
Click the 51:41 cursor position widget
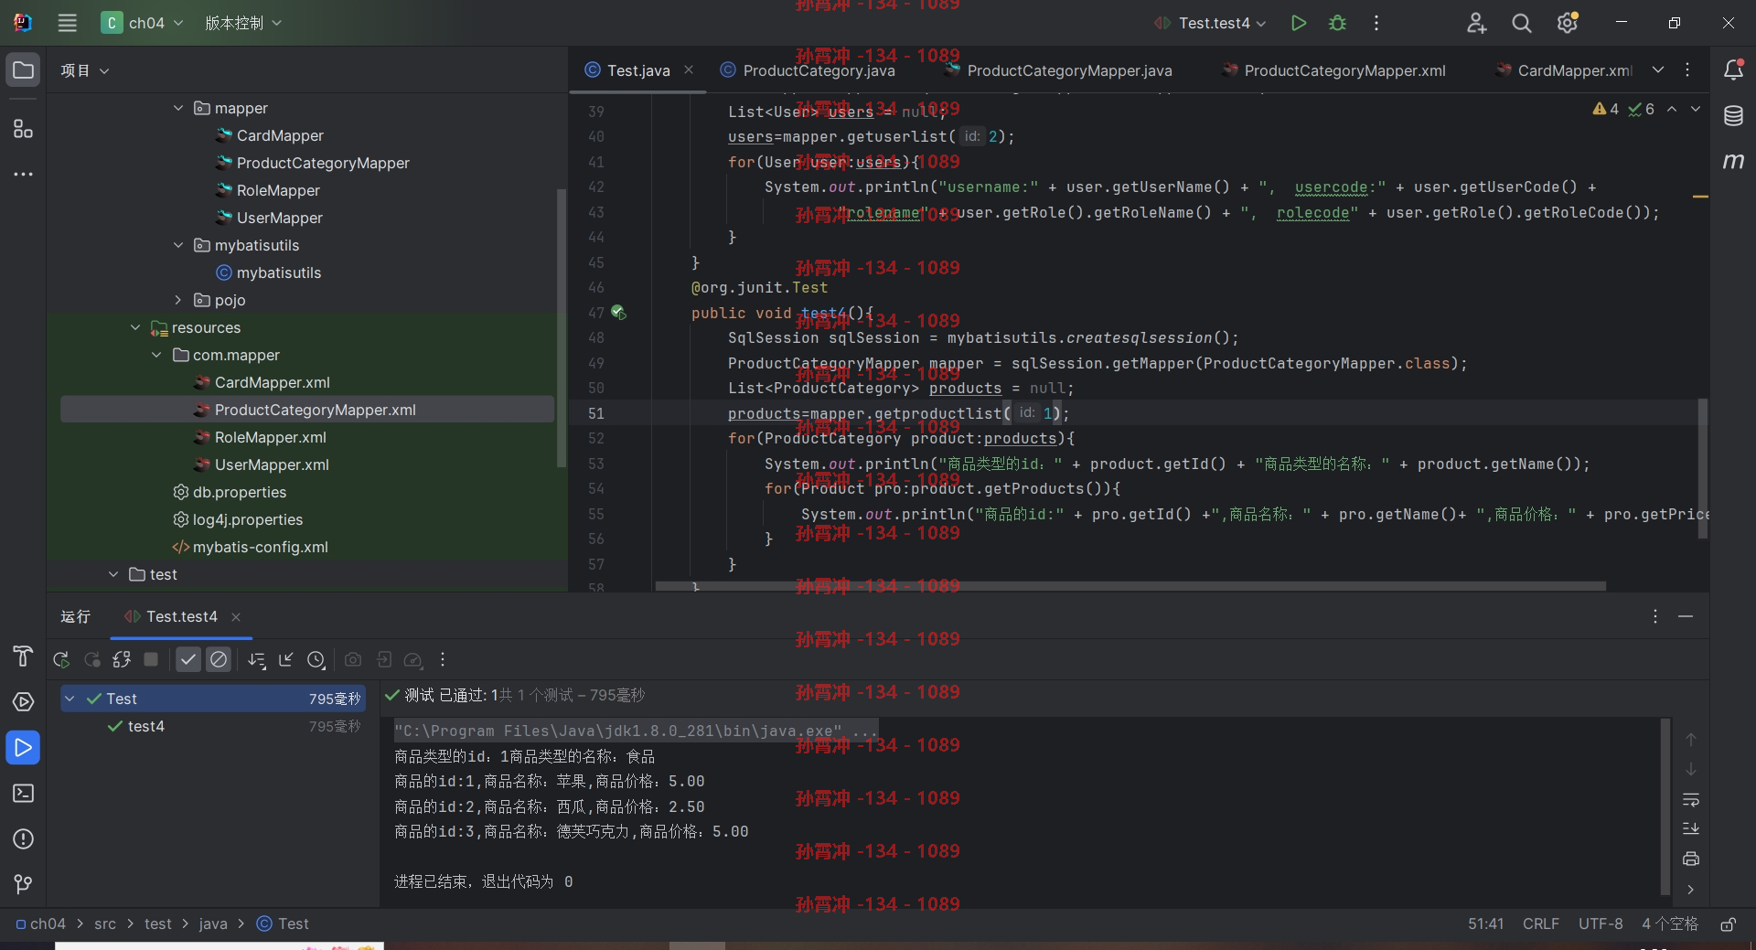coord(1486,924)
